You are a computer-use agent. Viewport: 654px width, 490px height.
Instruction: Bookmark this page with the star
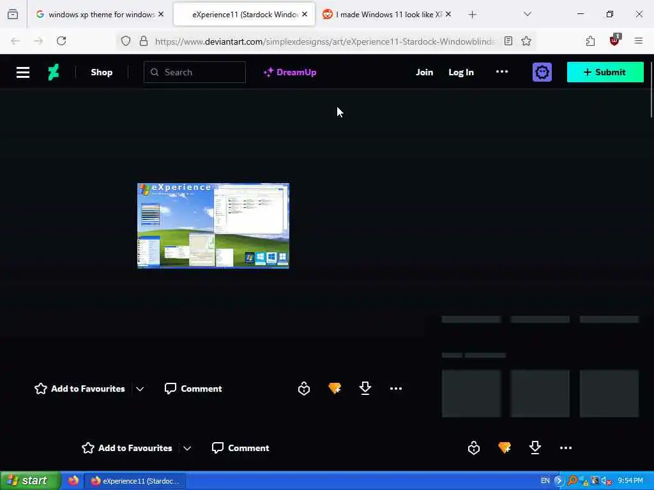pyautogui.click(x=526, y=41)
